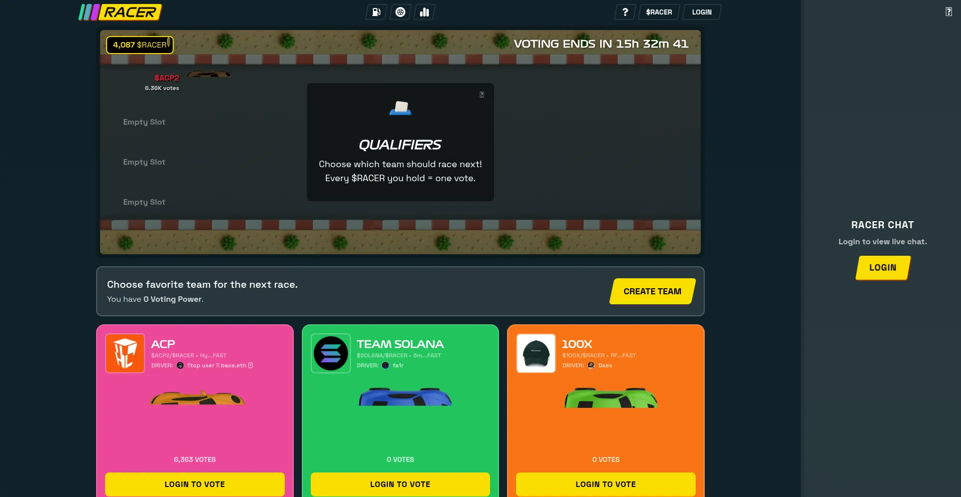Close the Qualifiers info popup
Viewport: 961px width, 497px height.
coord(482,95)
